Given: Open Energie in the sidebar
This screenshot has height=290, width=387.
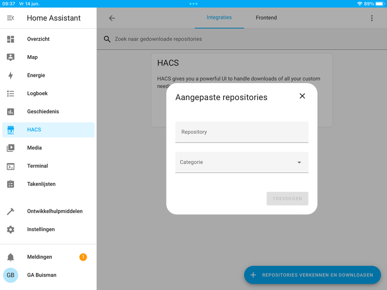Looking at the screenshot, I should [x=48, y=75].
